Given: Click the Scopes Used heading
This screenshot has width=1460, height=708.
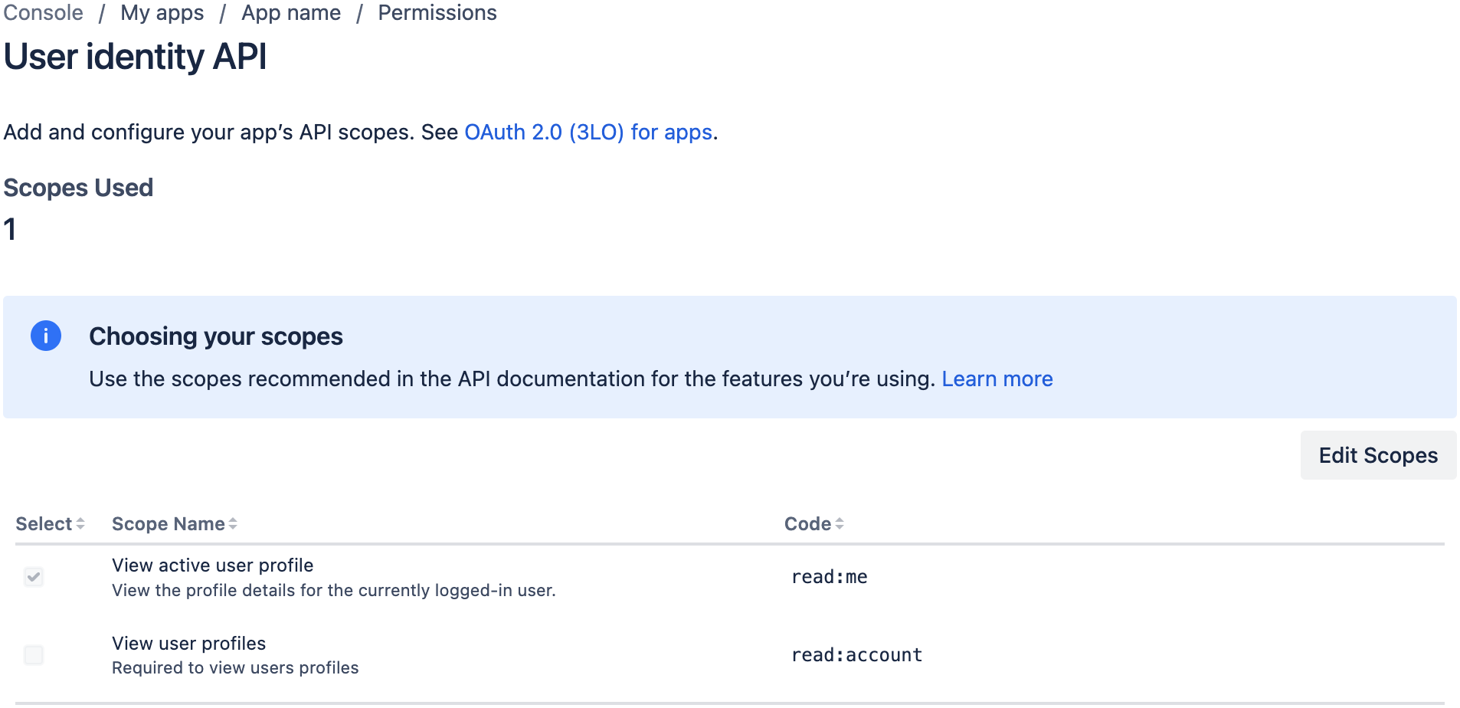Looking at the screenshot, I should tap(78, 188).
